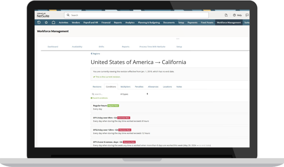Switch to the Penalties tab

click(x=139, y=86)
